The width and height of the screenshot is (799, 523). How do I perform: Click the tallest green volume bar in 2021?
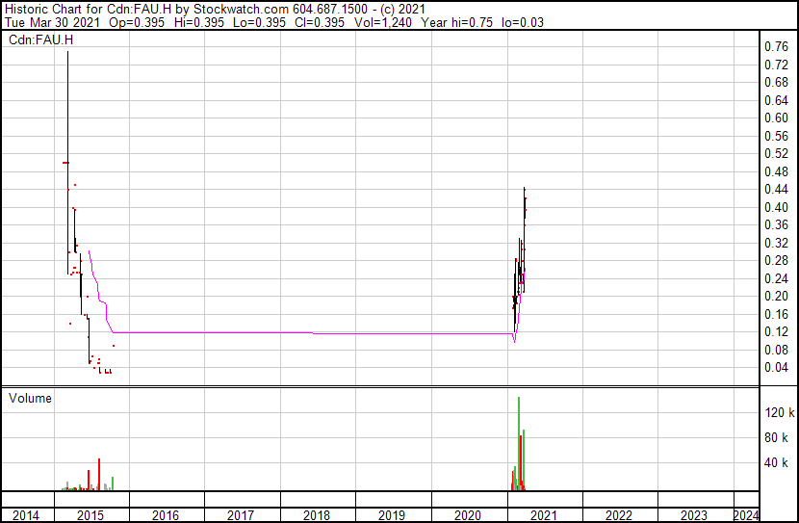pyautogui.click(x=519, y=443)
